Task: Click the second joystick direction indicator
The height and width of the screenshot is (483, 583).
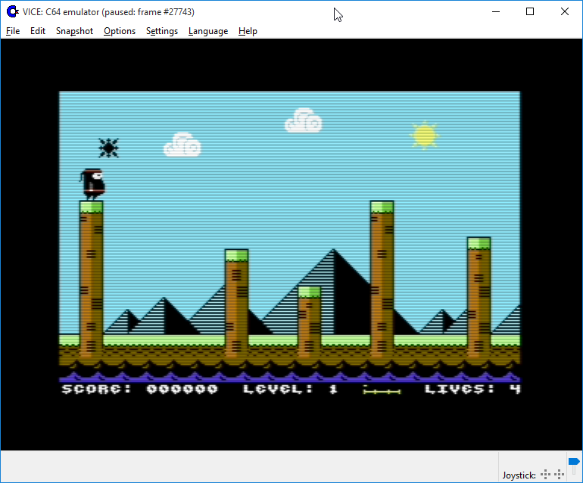Action: click(561, 475)
